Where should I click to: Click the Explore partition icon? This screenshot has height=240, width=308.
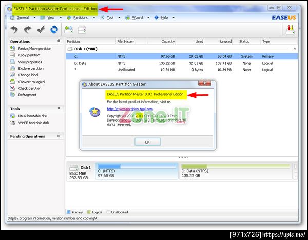pyautogui.click(x=12, y=68)
